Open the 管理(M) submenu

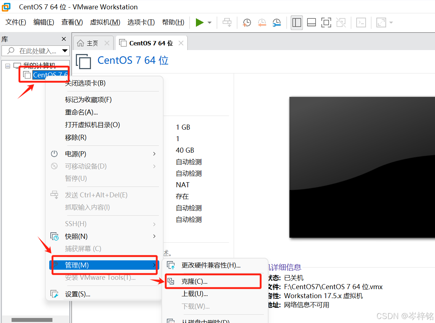pos(104,265)
